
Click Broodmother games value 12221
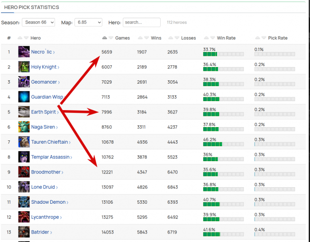(x=107, y=172)
